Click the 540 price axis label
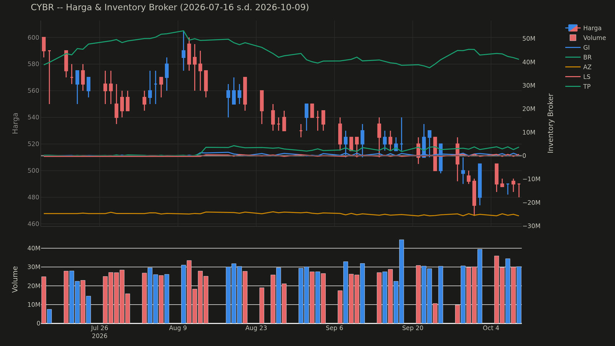615x346 pixels. pyautogui.click(x=33, y=117)
